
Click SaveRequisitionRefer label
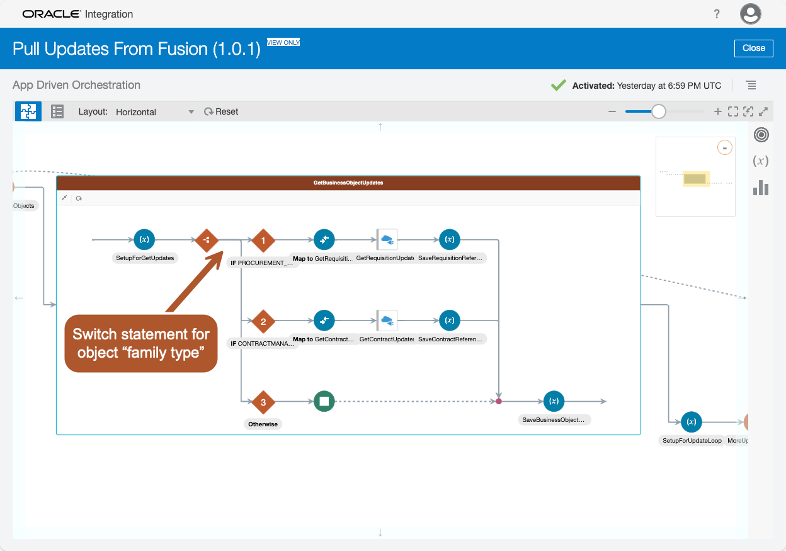click(450, 258)
